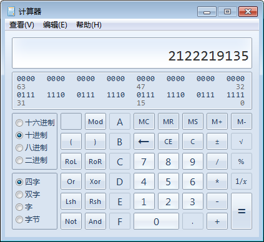Click digit 5 key

(x=169, y=181)
